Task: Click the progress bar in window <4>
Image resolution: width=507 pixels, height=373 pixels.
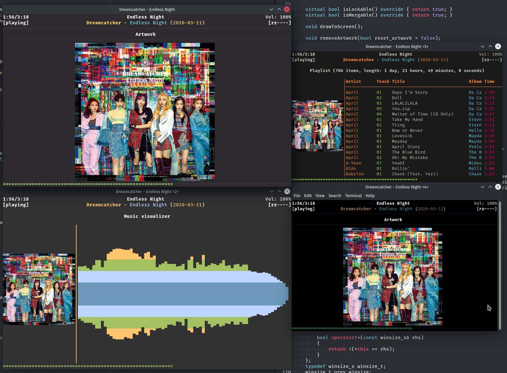Action: [x=352, y=329]
